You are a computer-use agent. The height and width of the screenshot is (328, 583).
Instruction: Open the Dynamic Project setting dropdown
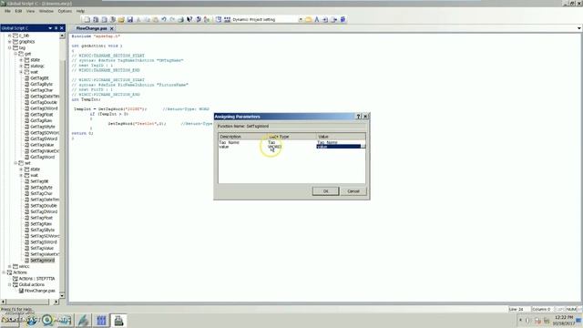[x=301, y=19]
